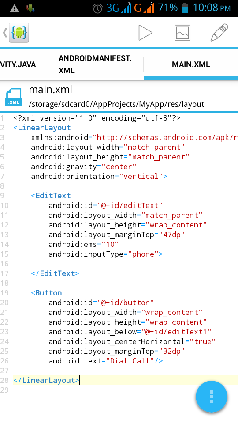Tap the battery status icon
The width and height of the screenshot is (238, 424).
click(185, 8)
